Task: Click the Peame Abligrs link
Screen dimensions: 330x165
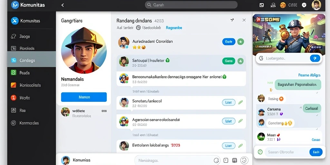Action: [x=309, y=75]
